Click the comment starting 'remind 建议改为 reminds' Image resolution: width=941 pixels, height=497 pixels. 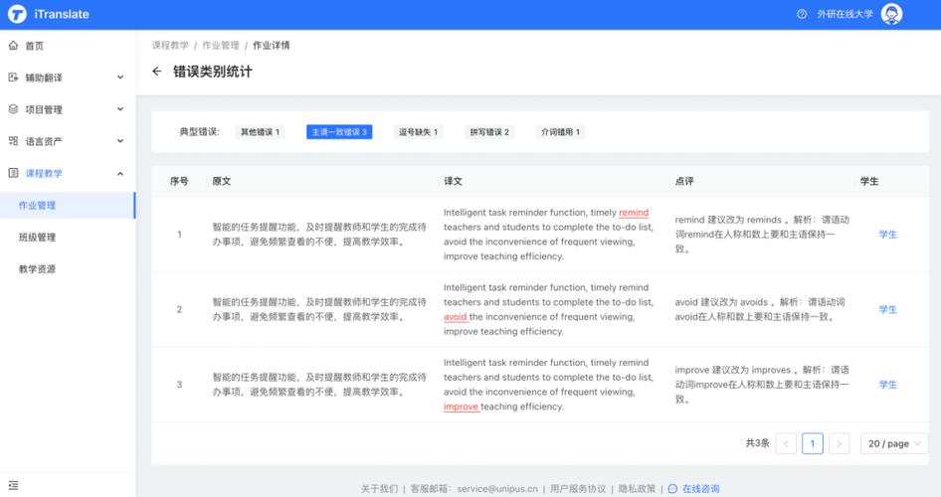(762, 235)
